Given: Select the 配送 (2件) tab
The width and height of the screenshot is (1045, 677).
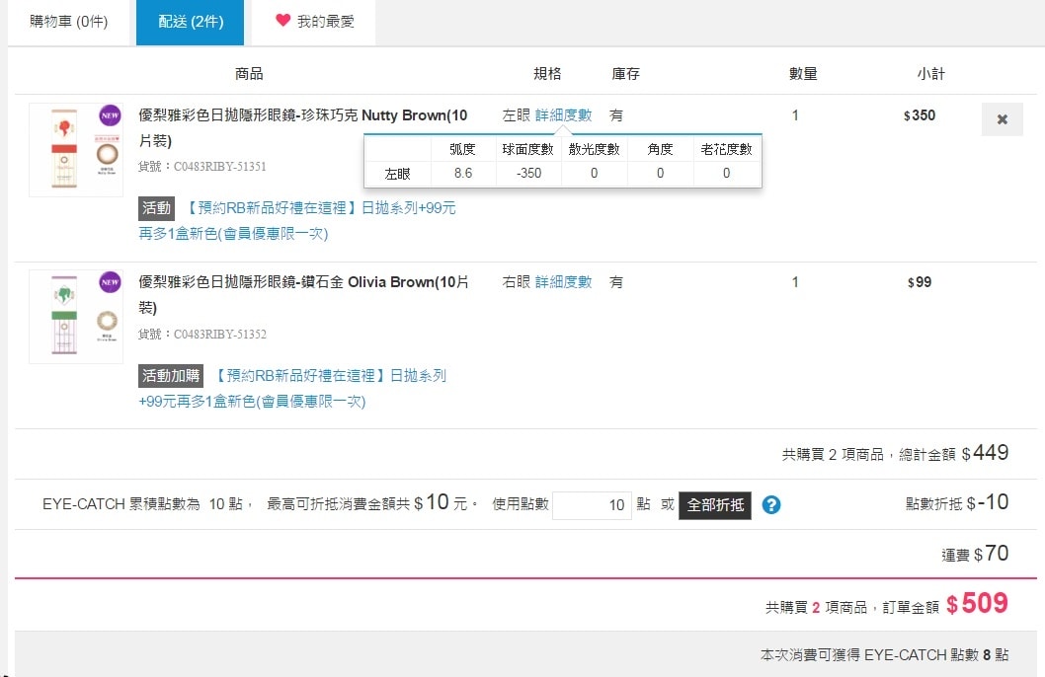Looking at the screenshot, I should click(190, 22).
